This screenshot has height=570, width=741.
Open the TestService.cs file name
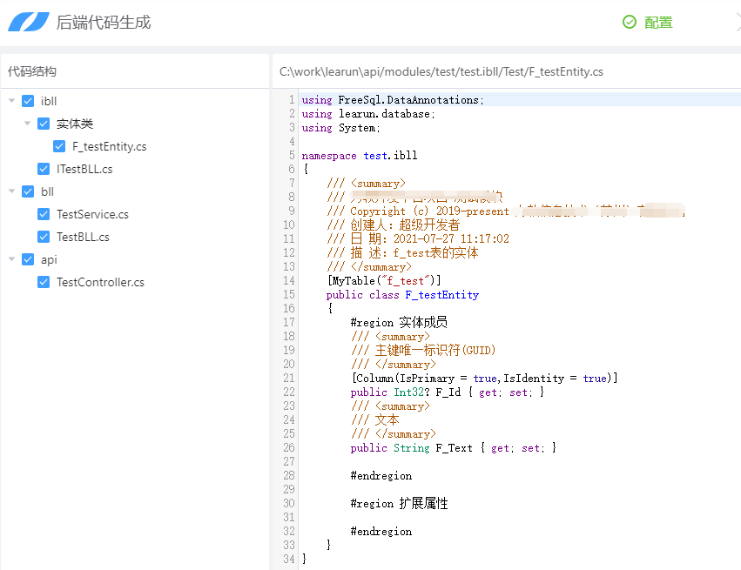(92, 214)
